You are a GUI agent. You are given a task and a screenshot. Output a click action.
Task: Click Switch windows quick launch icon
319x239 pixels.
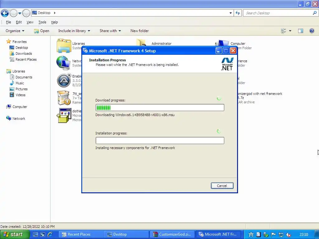[x=42, y=235]
